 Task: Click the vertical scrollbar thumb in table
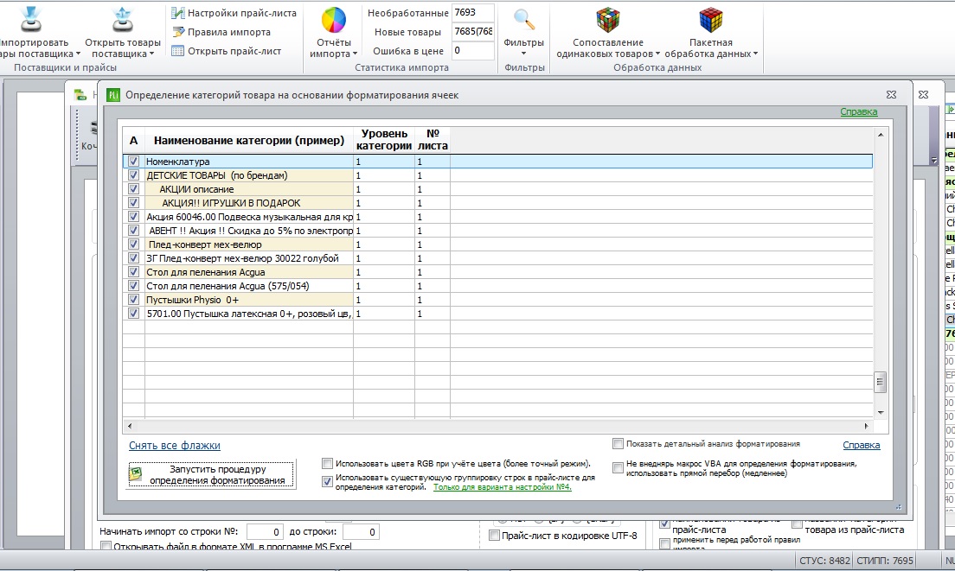881,383
